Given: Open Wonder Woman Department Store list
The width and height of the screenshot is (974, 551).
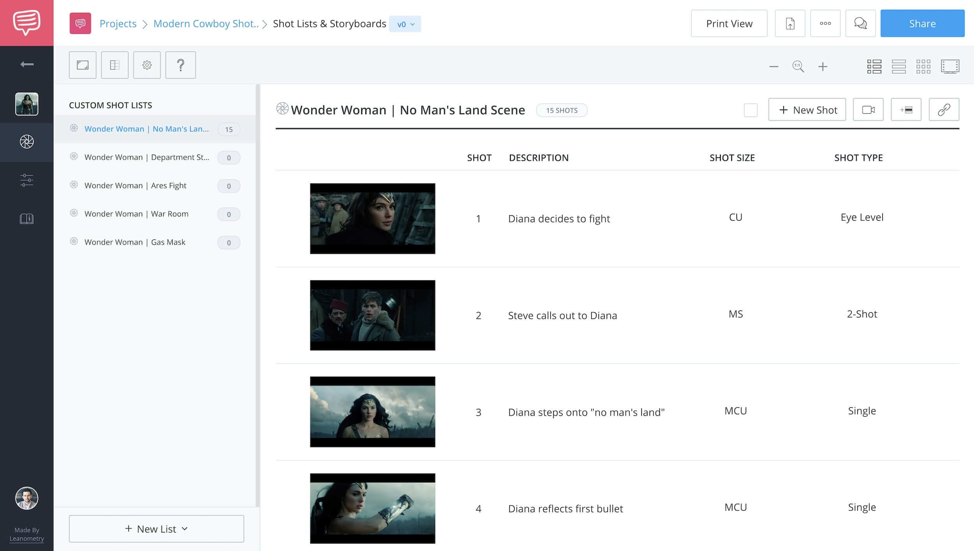Looking at the screenshot, I should tap(147, 157).
